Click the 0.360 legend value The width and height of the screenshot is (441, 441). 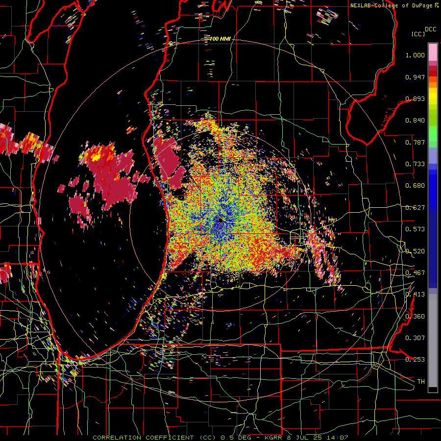[415, 317]
